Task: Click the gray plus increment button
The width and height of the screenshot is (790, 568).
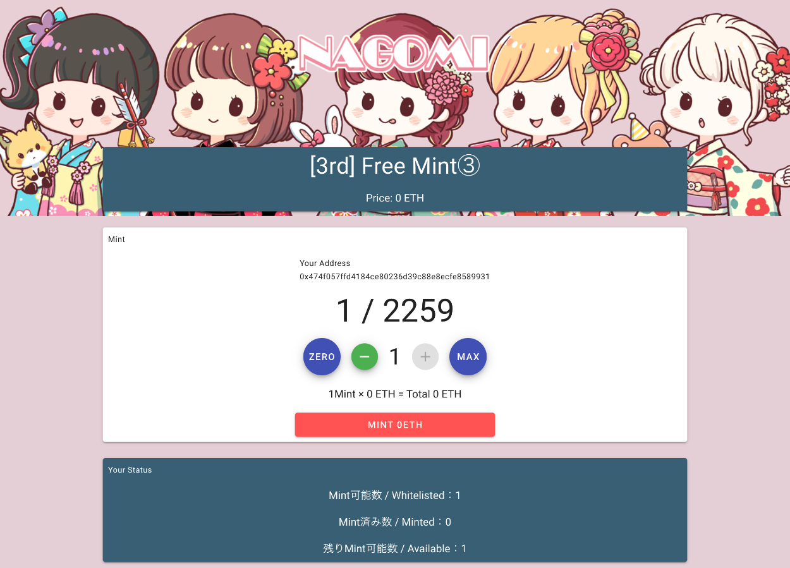Action: point(425,356)
